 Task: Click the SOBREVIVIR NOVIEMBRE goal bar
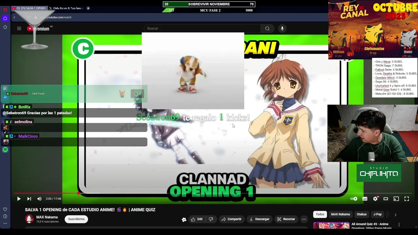[x=209, y=4]
